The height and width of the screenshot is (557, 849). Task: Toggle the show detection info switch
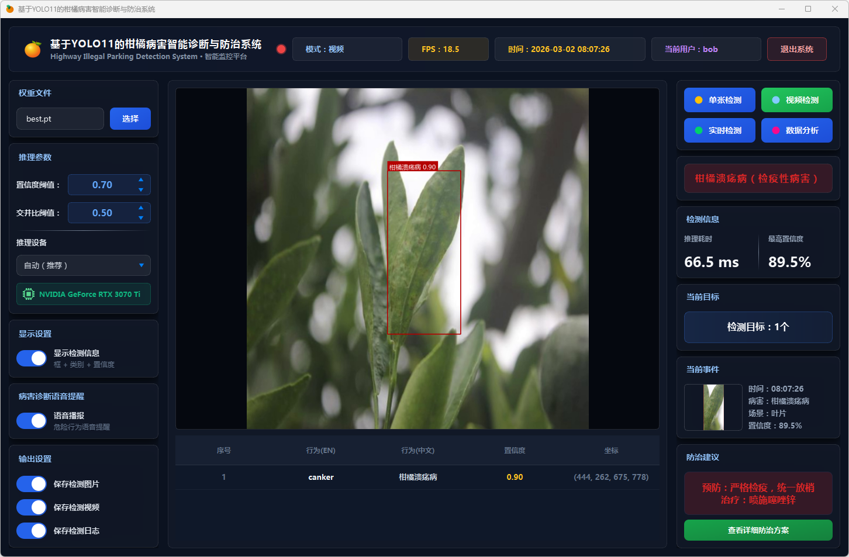pos(32,358)
